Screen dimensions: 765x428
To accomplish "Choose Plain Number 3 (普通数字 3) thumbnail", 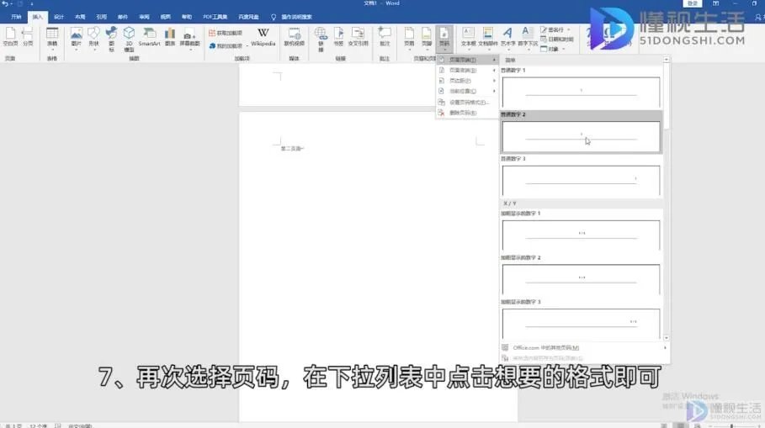I will 581,181.
